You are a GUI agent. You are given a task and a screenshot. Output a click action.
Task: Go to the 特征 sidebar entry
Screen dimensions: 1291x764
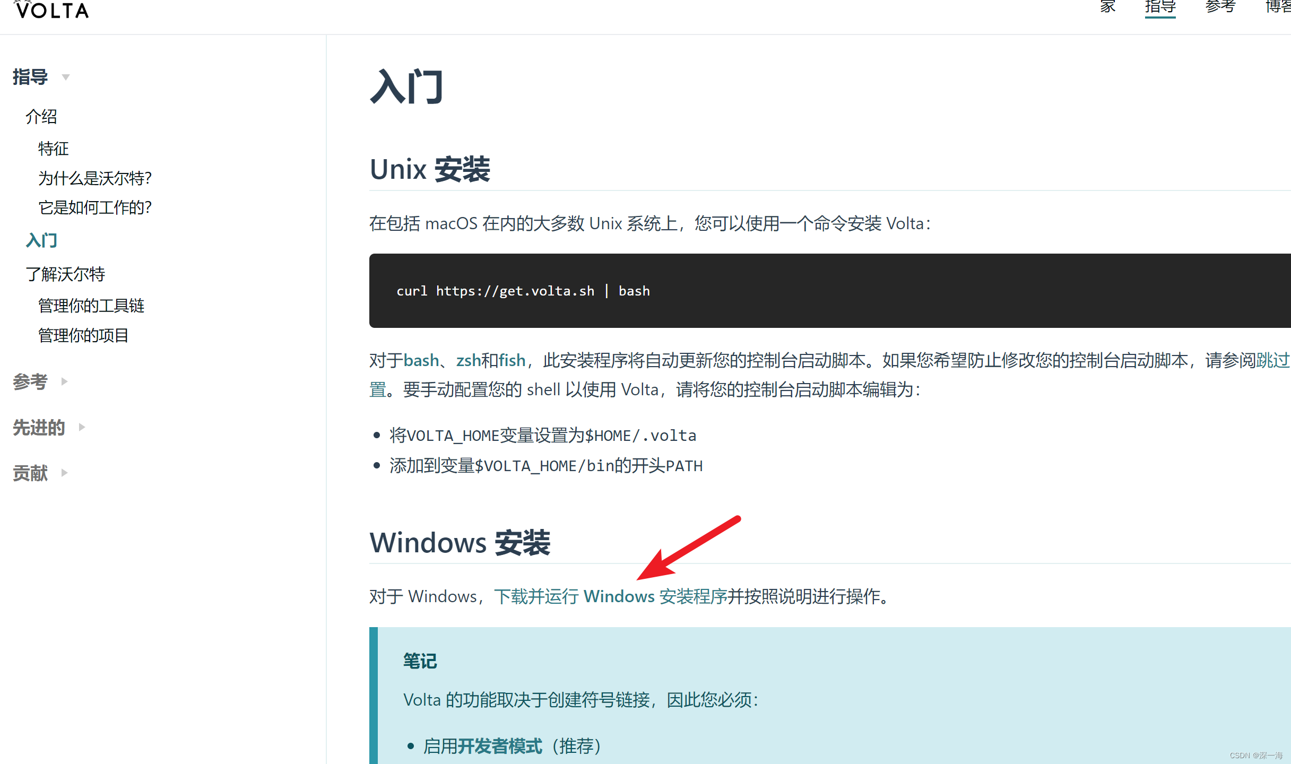point(54,149)
